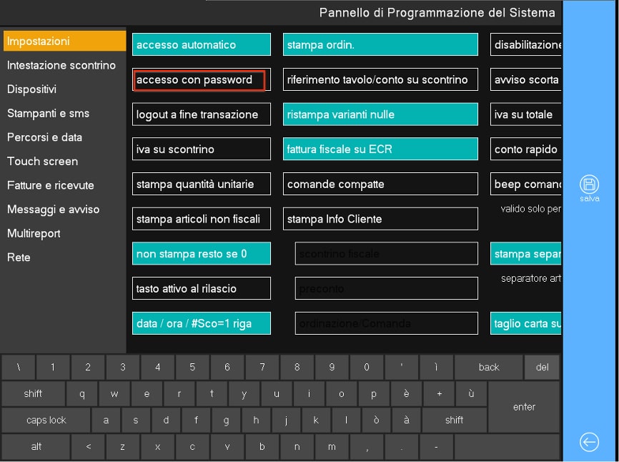Toggle non stampa resto se 0
The image size is (619, 462).
pyautogui.click(x=202, y=254)
